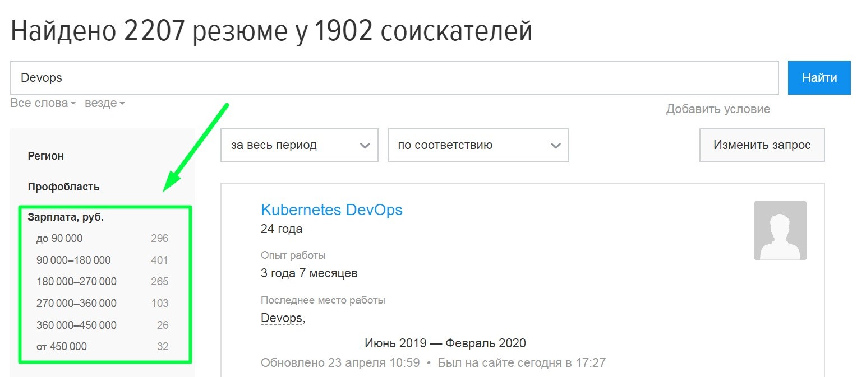
Task: Filter resumes by salary '180 000–270 000'
Action: [77, 281]
